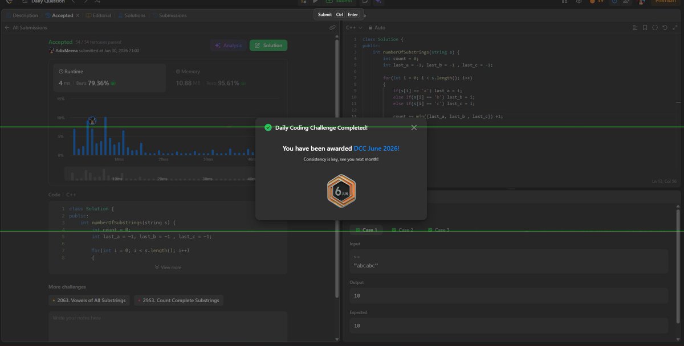Open the Editorial tab
The image size is (684, 346).
[99, 15]
